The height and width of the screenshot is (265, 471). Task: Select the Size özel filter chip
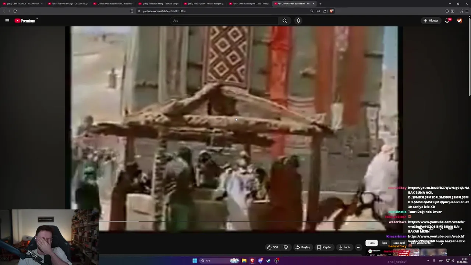point(399,243)
